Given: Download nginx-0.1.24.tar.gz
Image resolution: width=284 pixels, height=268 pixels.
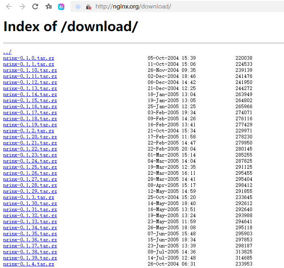Looking at the screenshot, I should point(30,161).
